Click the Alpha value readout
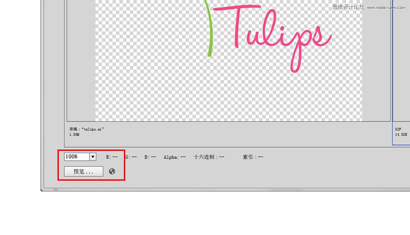 pyautogui.click(x=175, y=157)
